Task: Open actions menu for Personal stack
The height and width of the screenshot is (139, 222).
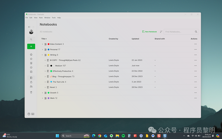Action: [x=195, y=49]
